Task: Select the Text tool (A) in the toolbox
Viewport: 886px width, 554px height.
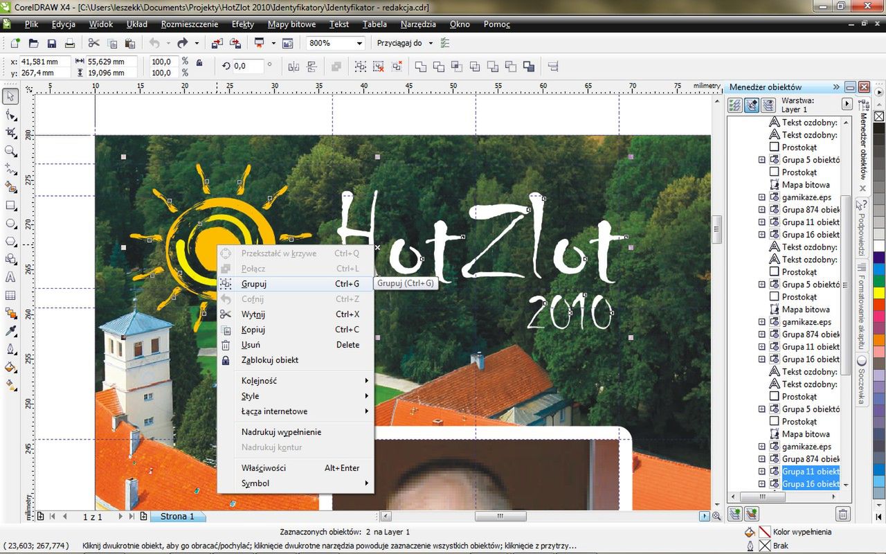Action: point(10,277)
